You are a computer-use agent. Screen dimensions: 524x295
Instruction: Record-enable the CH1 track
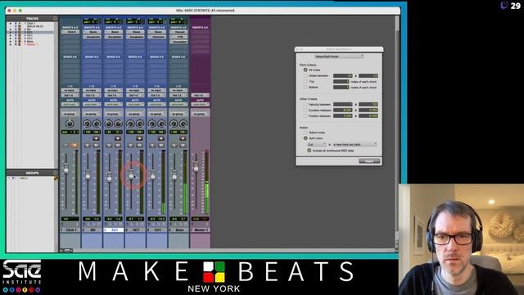(x=161, y=138)
